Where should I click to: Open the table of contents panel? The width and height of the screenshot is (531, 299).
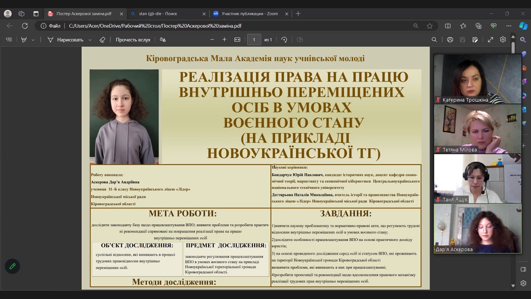9,40
